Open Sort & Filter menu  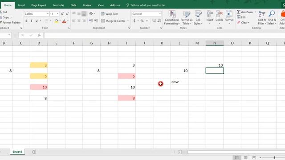(x=262, y=18)
